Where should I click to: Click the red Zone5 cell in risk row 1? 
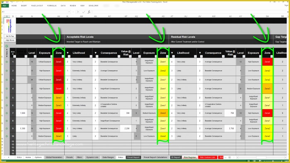59,62
